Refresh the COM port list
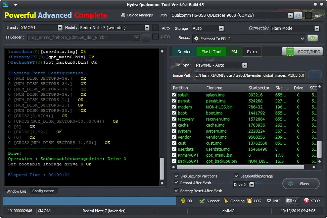 click(x=298, y=15)
